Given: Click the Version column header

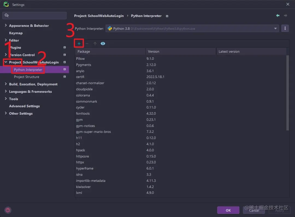Looking at the screenshot, I should (x=181, y=51).
